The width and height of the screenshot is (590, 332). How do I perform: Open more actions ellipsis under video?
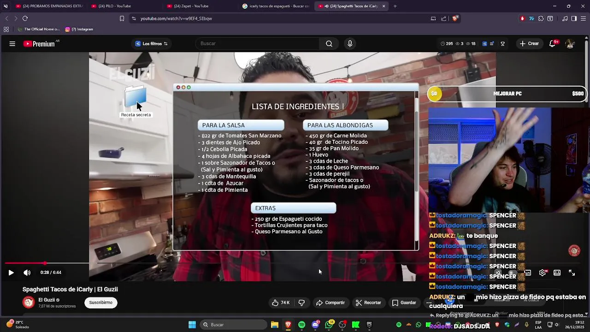429,302
